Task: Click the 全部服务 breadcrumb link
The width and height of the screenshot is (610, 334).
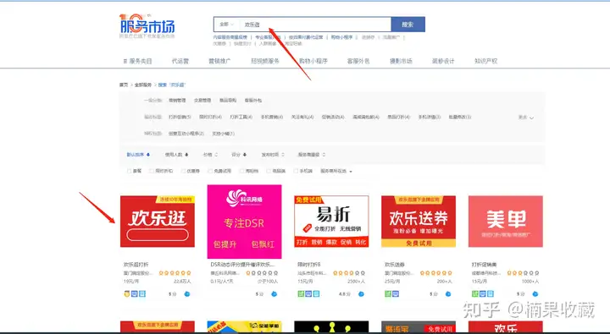Action: pyautogui.click(x=143, y=85)
